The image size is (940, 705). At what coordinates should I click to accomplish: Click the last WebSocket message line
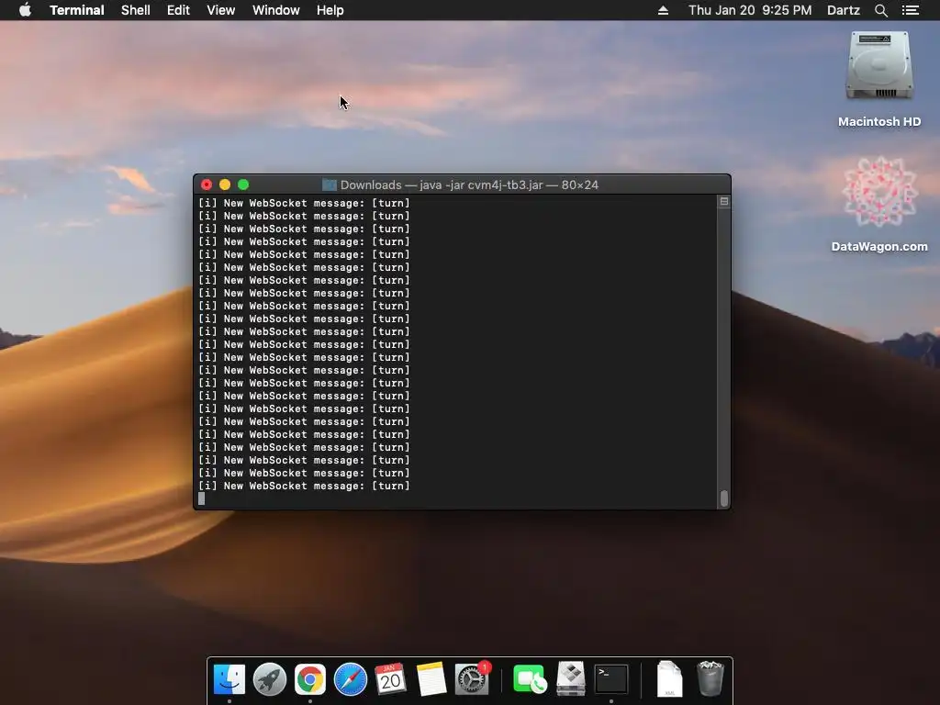pos(304,487)
